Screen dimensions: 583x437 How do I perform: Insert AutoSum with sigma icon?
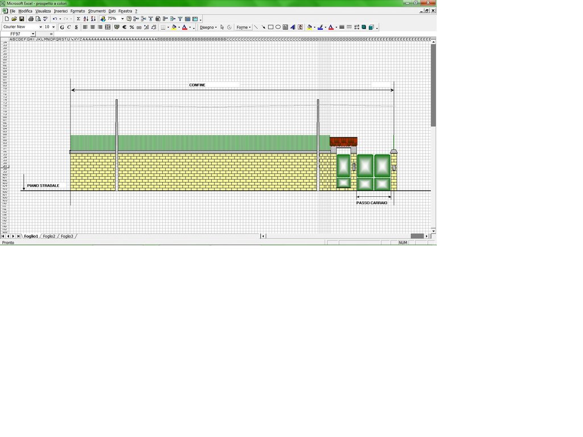[x=79, y=19]
